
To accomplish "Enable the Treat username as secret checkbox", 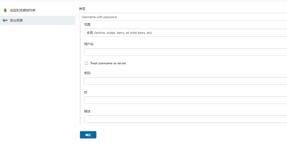I will 87,63.
